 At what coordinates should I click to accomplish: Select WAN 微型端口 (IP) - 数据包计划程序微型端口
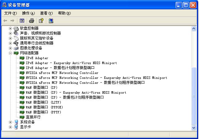pyautogui.click(x=65, y=97)
